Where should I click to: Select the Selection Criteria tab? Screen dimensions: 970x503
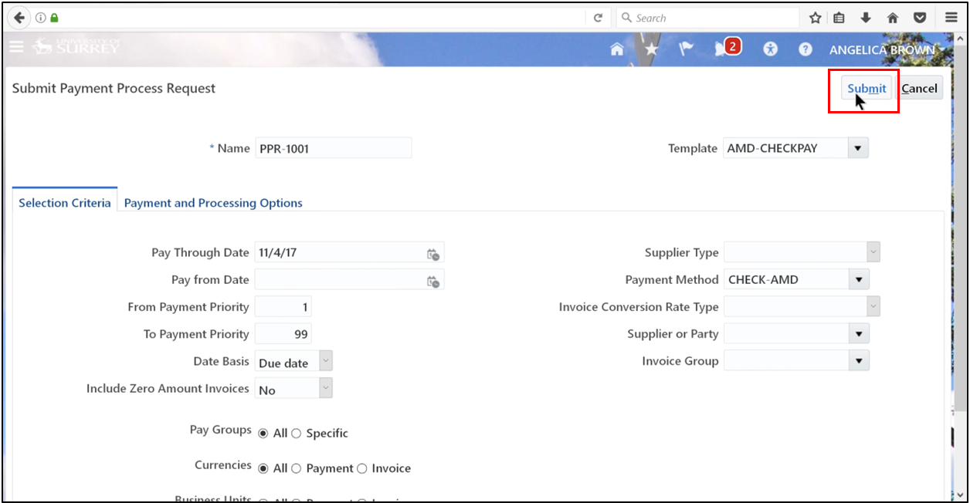pos(65,203)
